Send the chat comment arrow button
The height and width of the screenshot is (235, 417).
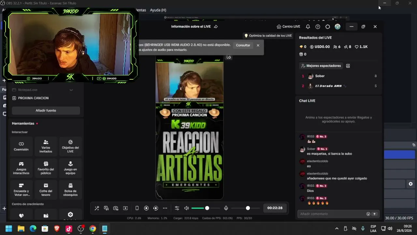coord(374,214)
